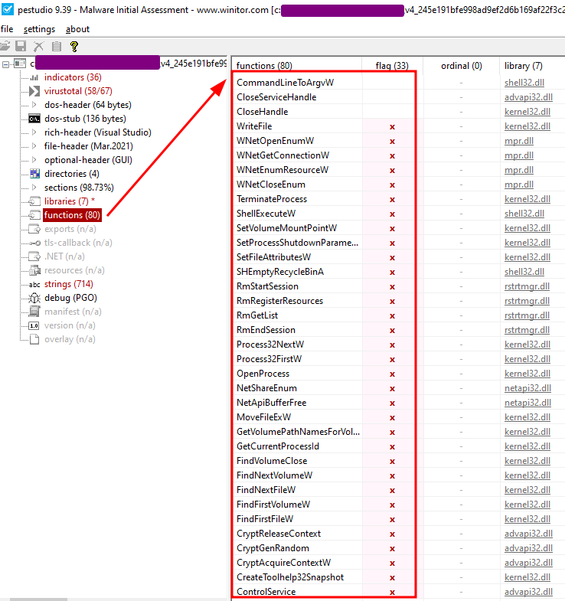Open the settings menu
The image size is (565, 601).
(39, 29)
